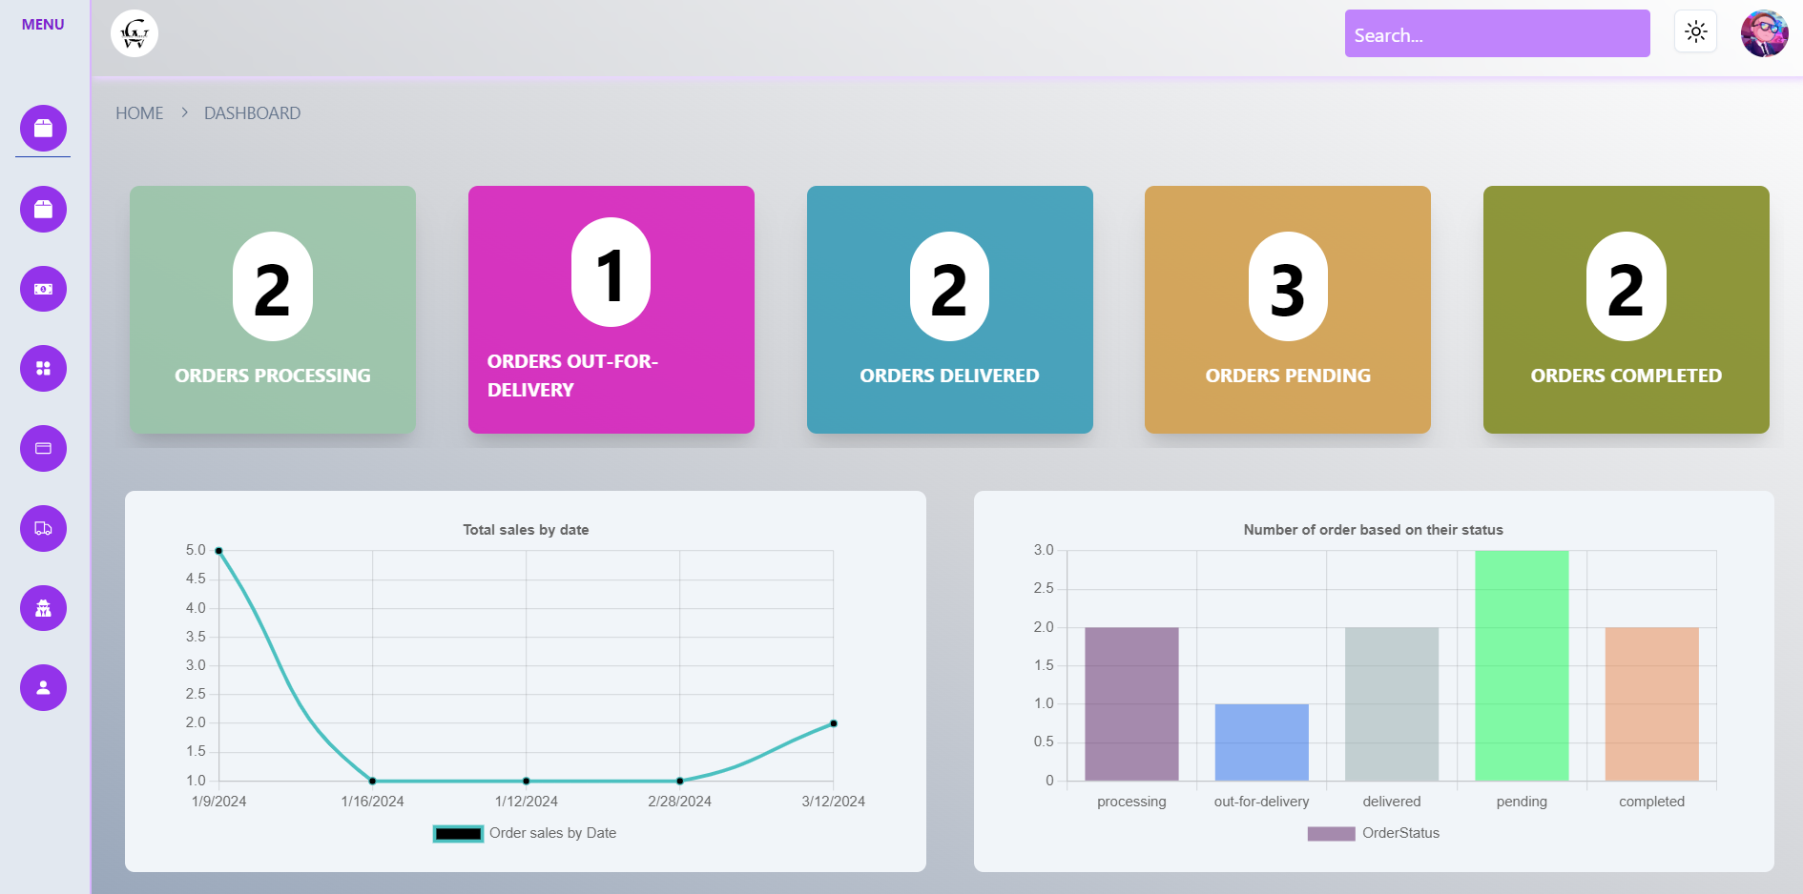This screenshot has height=894, width=1803.
Task: Click the site logo in header
Action: pos(135,33)
